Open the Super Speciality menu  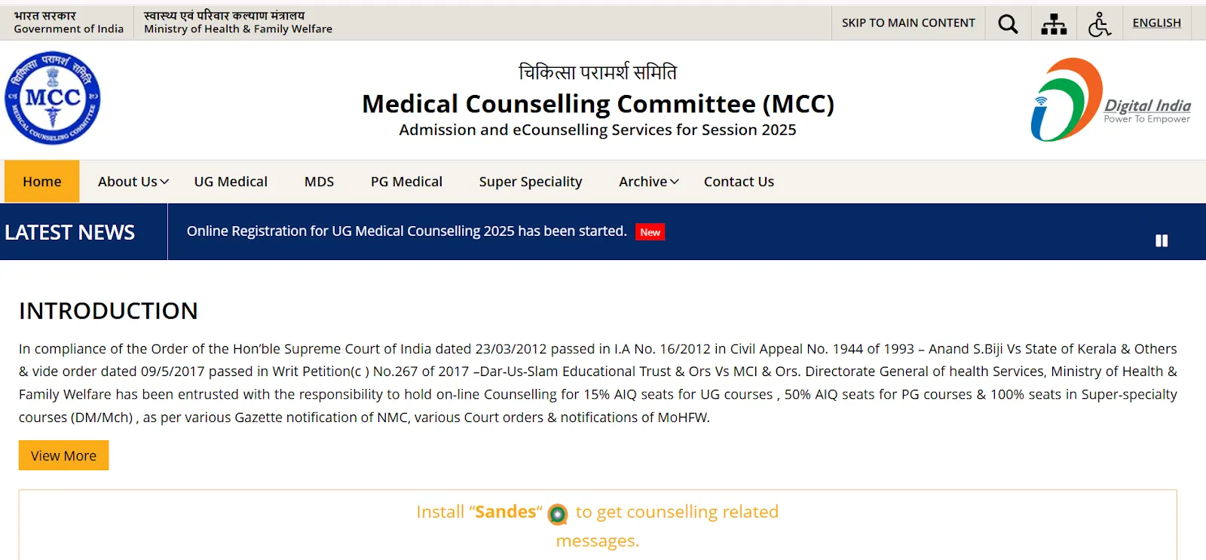pyautogui.click(x=530, y=181)
